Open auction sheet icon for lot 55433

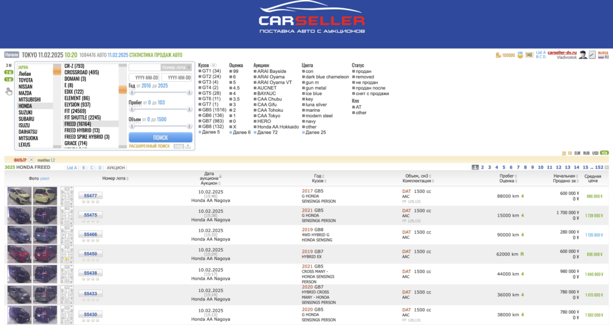pyautogui.click(x=67, y=294)
